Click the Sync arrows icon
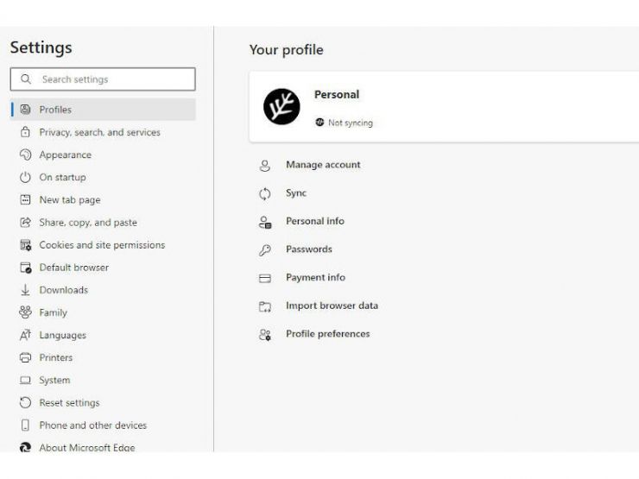639x479 pixels. pyautogui.click(x=266, y=194)
